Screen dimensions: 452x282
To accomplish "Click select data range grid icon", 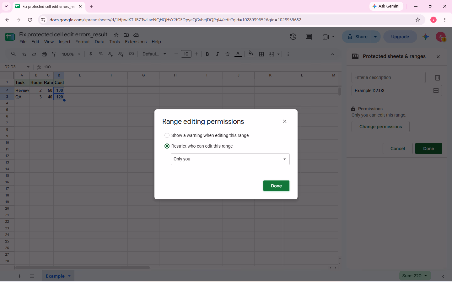I will [x=436, y=91].
